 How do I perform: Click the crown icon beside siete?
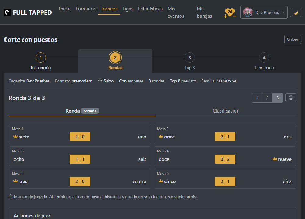tap(16, 136)
